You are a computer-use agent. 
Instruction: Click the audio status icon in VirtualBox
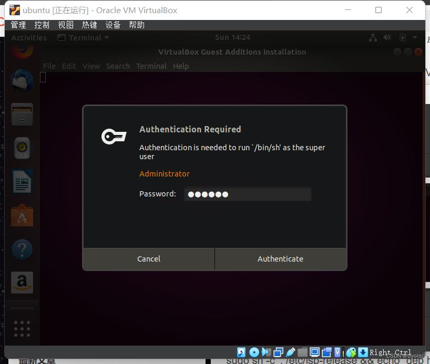pos(267,352)
